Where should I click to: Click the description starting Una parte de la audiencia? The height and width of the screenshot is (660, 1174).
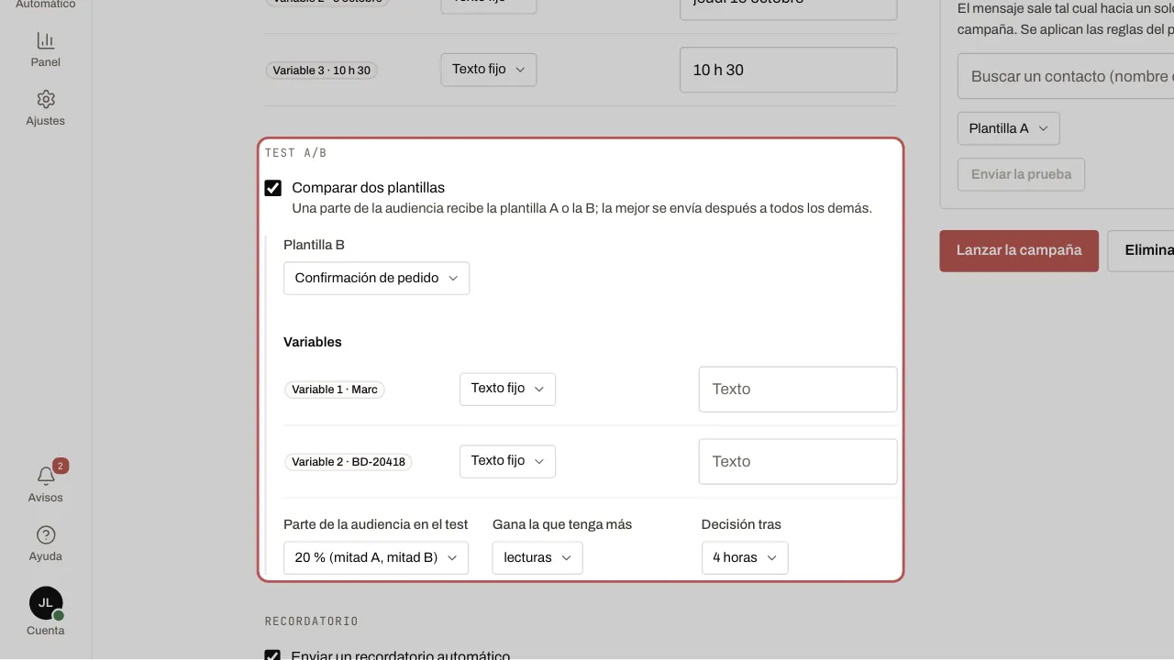coord(581,208)
